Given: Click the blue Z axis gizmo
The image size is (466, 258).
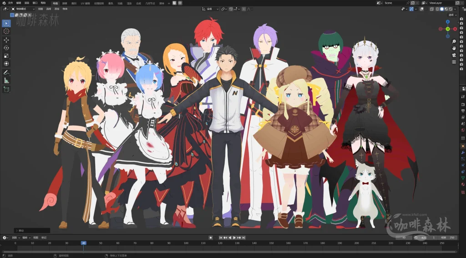Looking at the screenshot, I should click(448, 22).
